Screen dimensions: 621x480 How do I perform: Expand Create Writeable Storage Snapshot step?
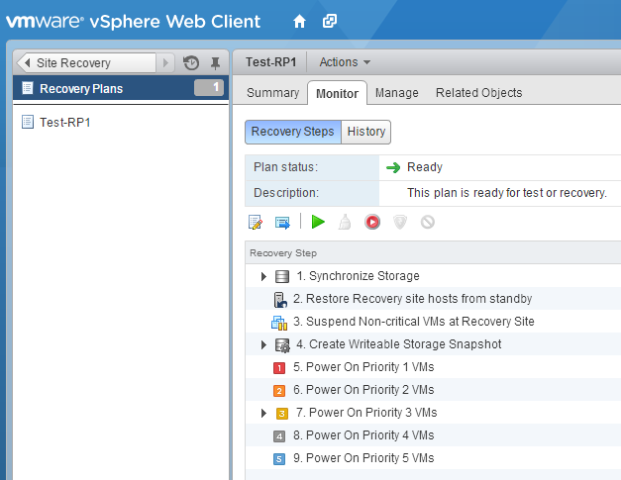coord(263,344)
